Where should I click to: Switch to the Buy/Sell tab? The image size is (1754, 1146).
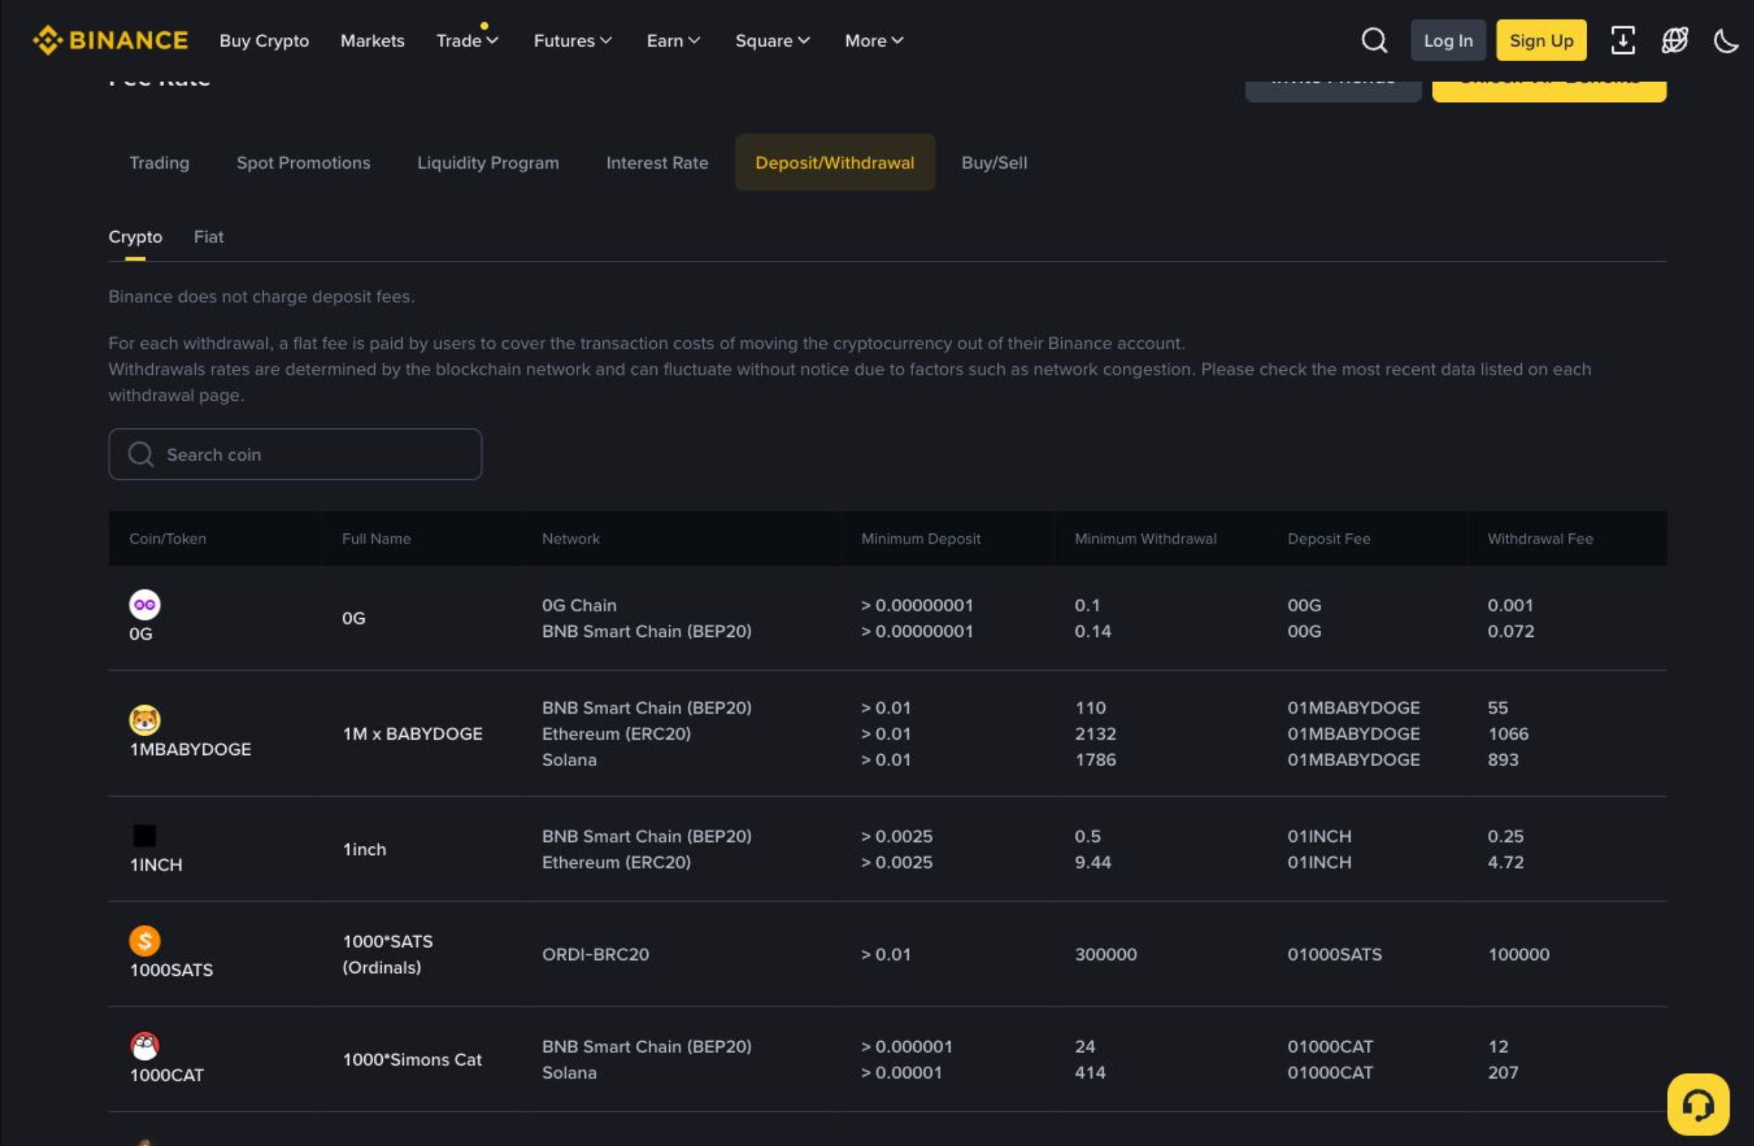[x=994, y=163]
